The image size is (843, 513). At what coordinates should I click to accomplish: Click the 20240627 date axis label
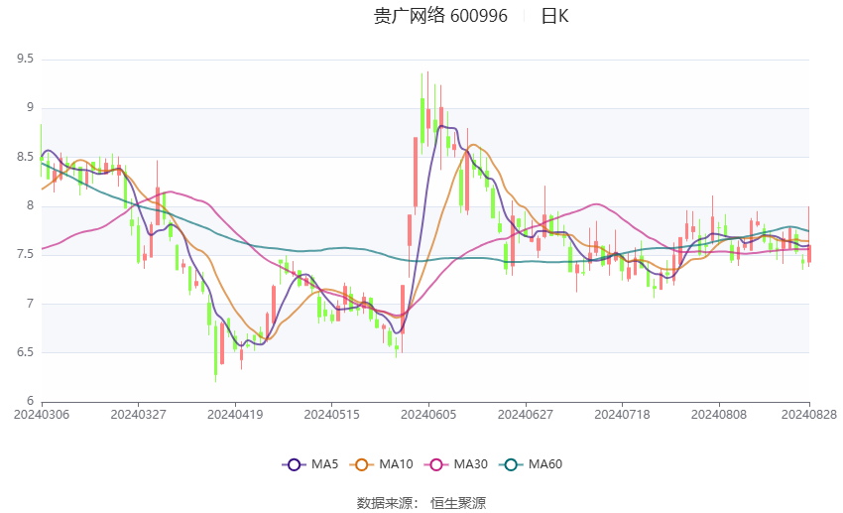pos(526,415)
